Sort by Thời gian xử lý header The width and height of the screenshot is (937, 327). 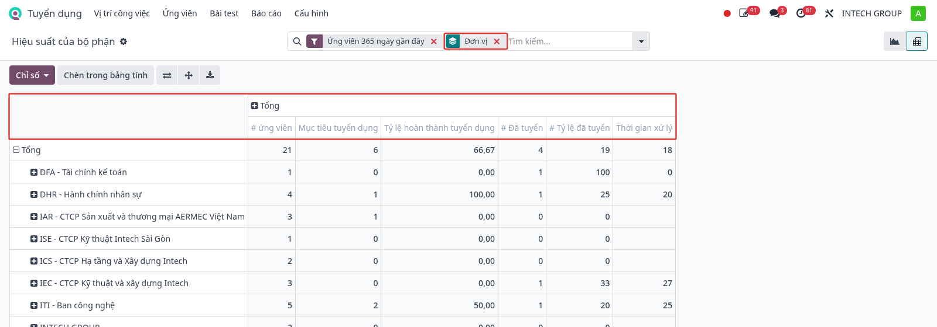click(x=644, y=128)
